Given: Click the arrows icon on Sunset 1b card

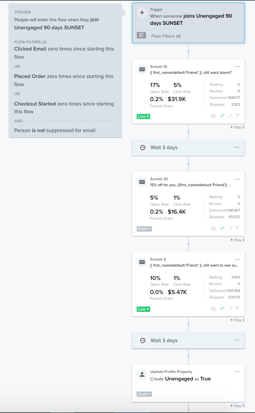Looking at the screenshot, I should coord(230,116).
